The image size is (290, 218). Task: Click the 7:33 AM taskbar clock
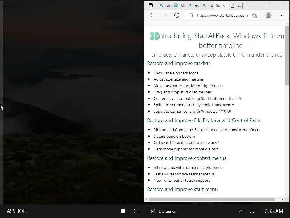click(274, 211)
